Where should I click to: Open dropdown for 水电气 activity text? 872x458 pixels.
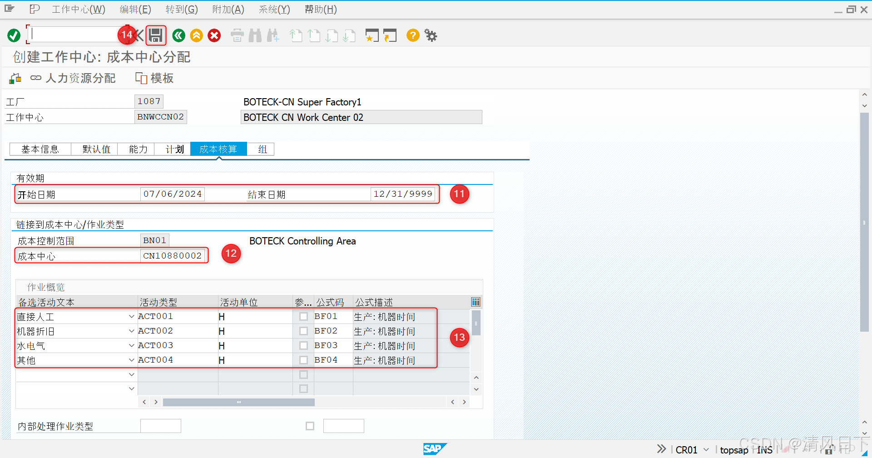pos(131,346)
